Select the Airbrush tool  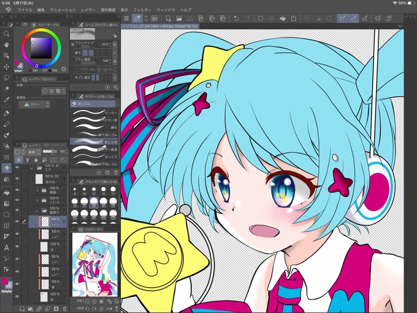point(7,146)
